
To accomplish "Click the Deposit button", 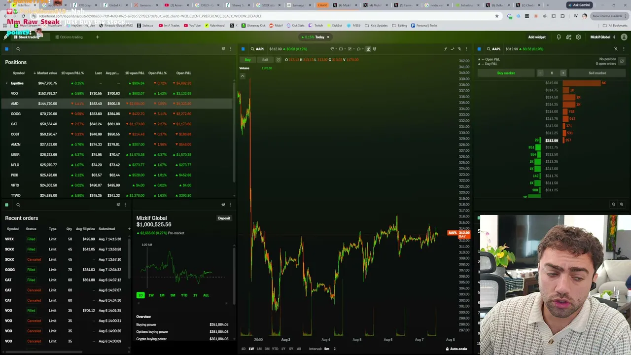I will tap(224, 218).
